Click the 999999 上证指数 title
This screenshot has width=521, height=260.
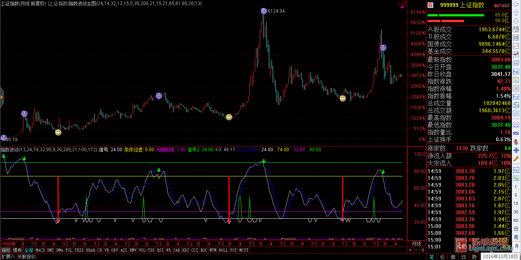[462, 5]
